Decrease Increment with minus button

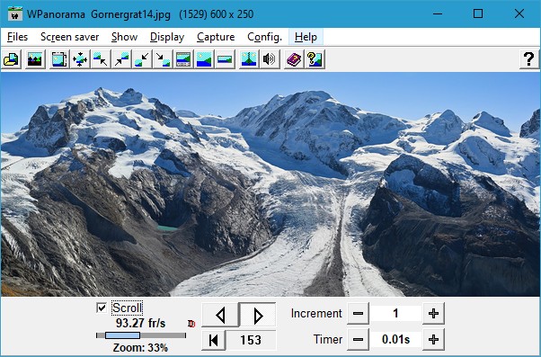(x=358, y=314)
